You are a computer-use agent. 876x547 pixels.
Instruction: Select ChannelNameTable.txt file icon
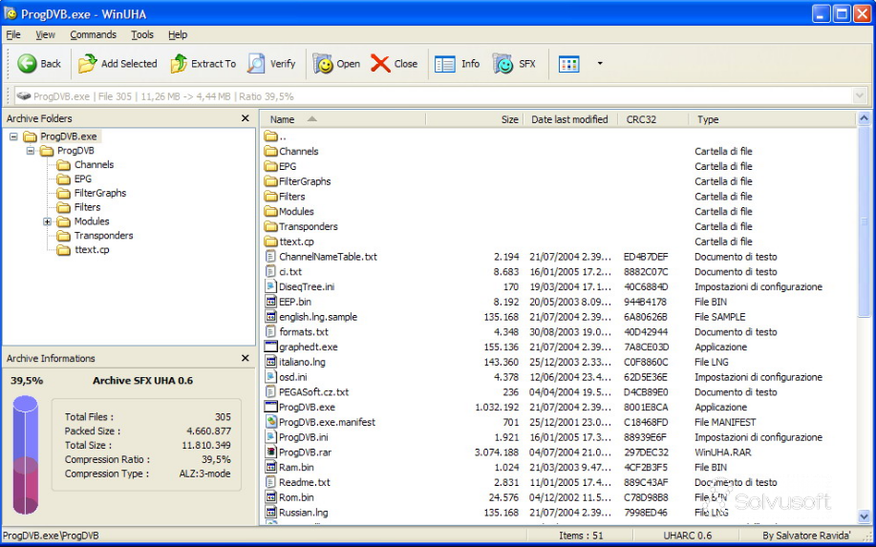pyautogui.click(x=271, y=257)
